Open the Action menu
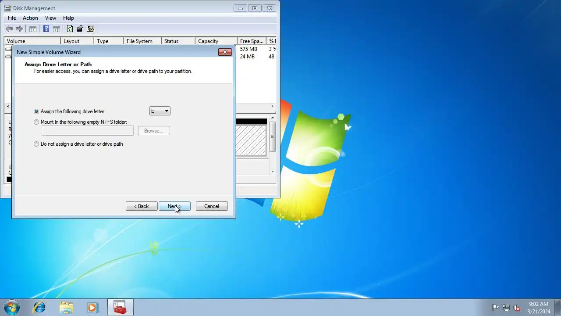Image resolution: width=561 pixels, height=316 pixels. pos(30,18)
